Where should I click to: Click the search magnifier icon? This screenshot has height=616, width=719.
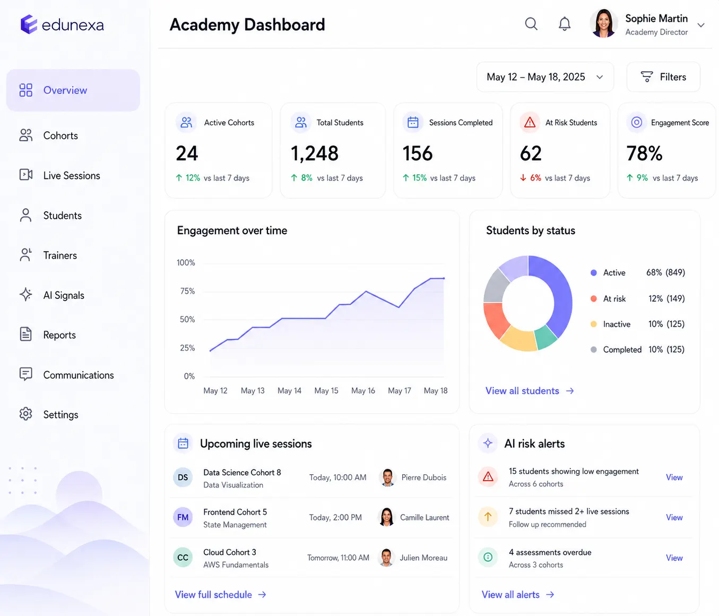click(531, 24)
